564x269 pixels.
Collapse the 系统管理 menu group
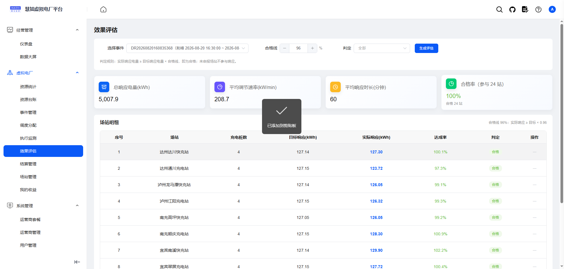[77, 205]
